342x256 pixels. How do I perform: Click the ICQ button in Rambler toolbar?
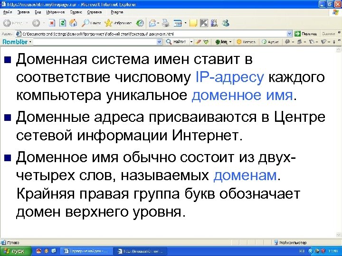pos(221,42)
